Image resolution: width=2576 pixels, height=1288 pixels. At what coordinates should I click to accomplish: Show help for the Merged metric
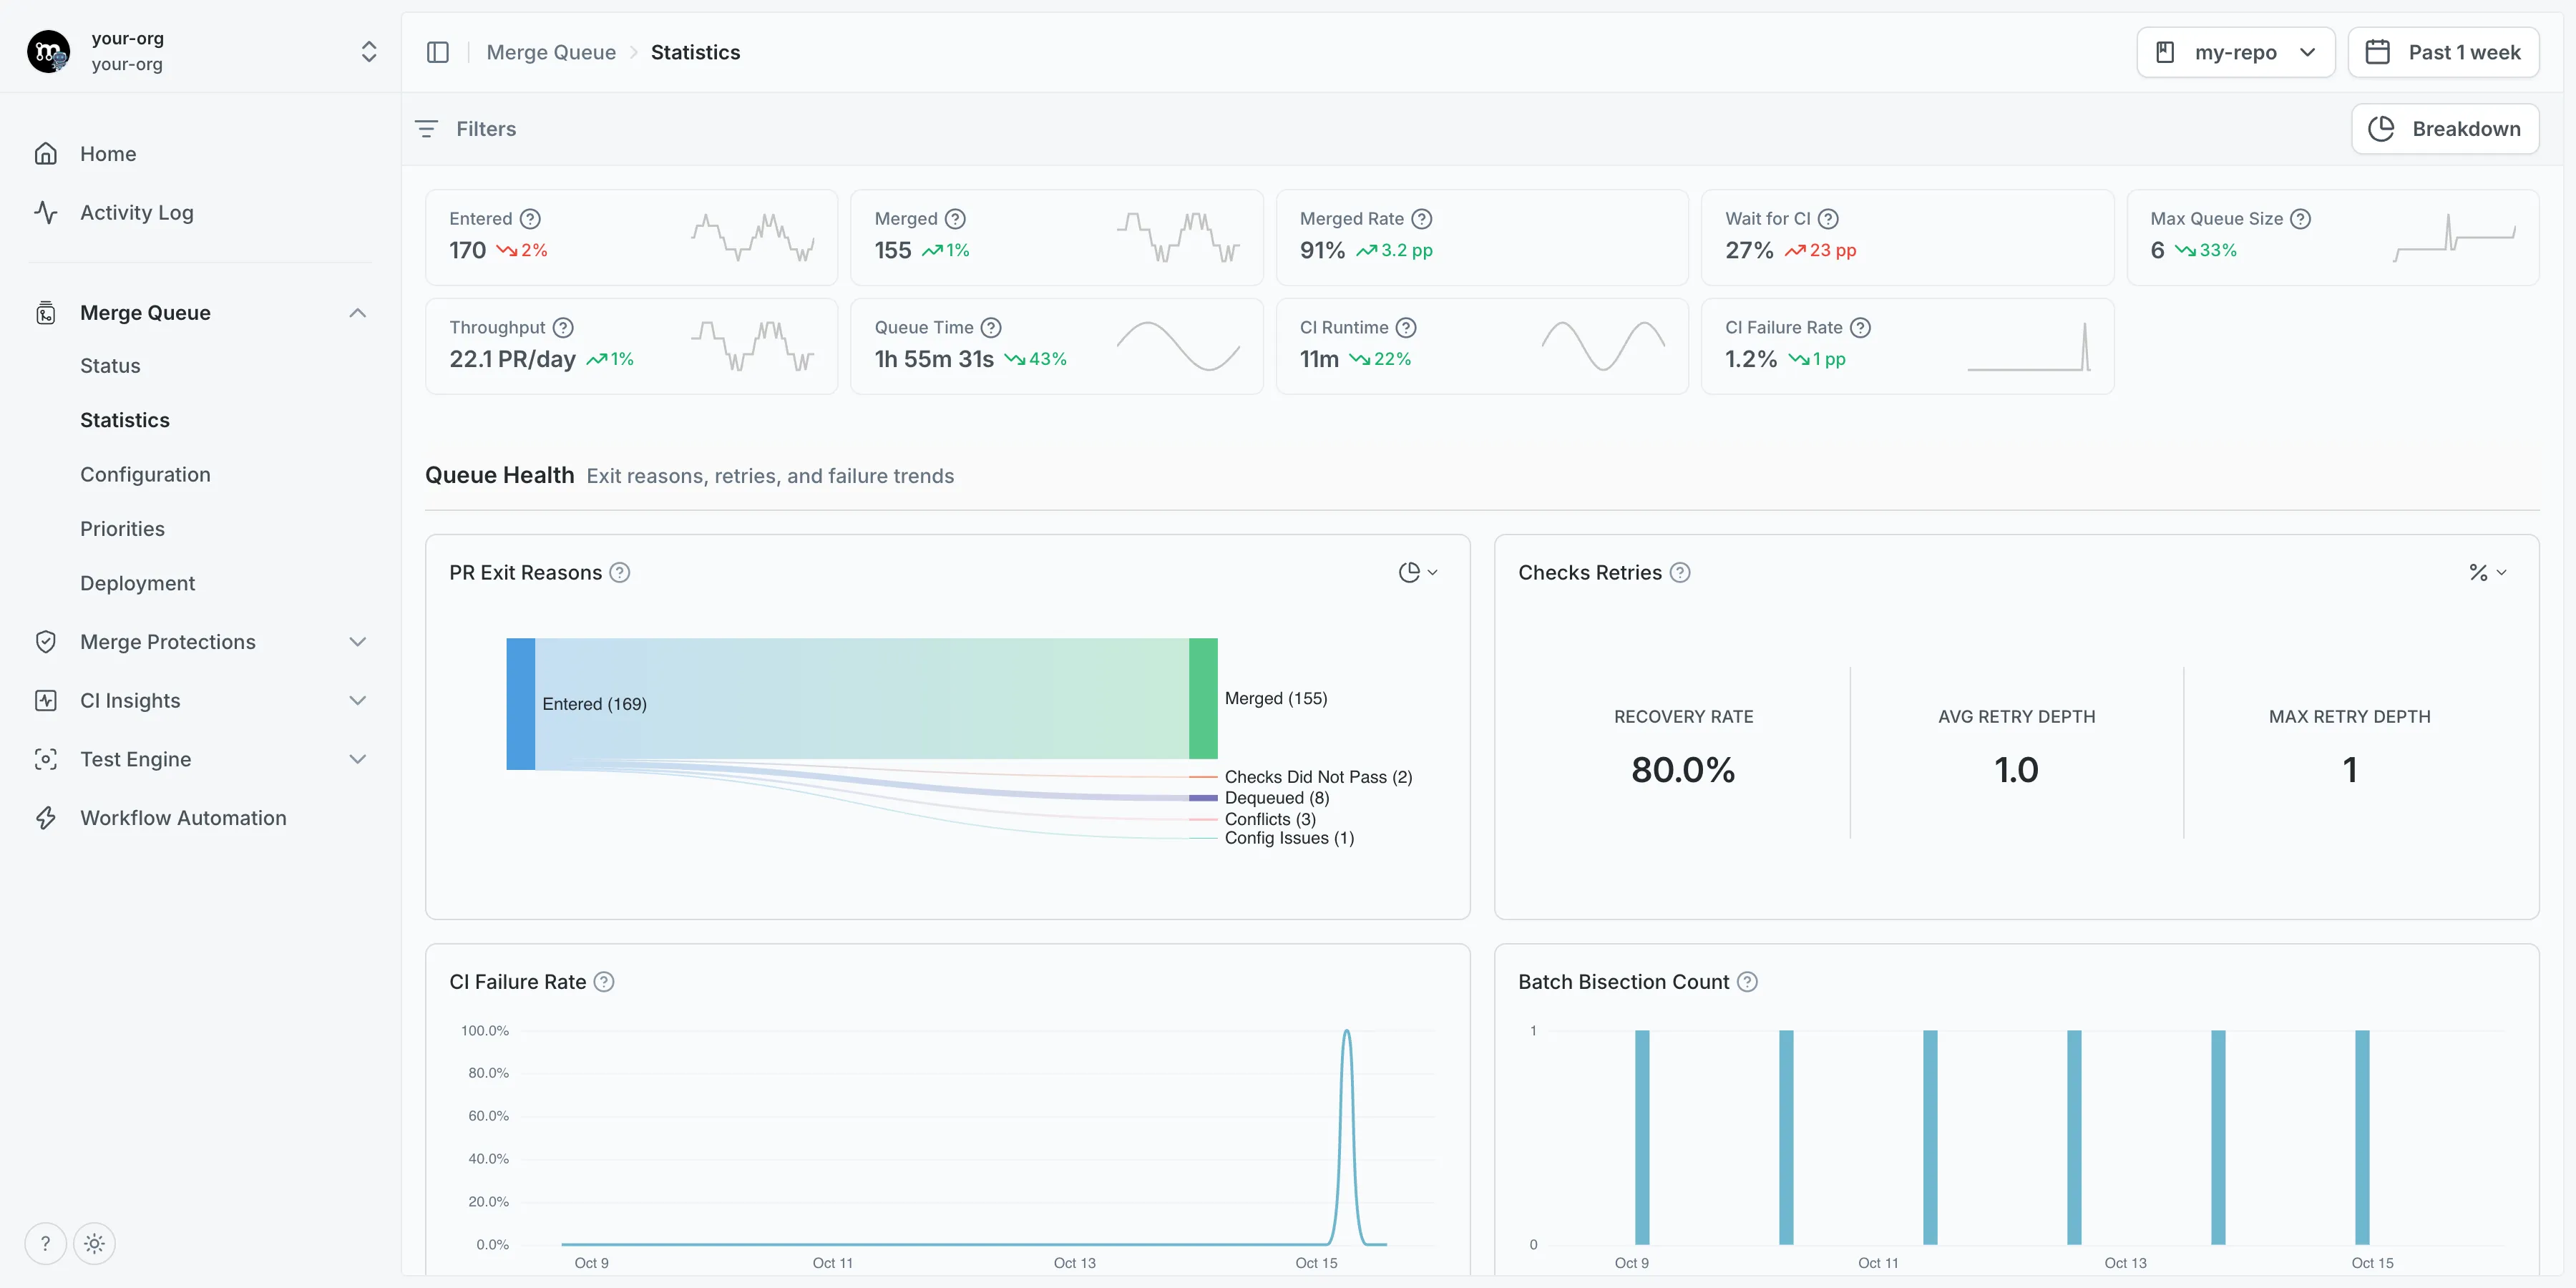[x=955, y=219]
